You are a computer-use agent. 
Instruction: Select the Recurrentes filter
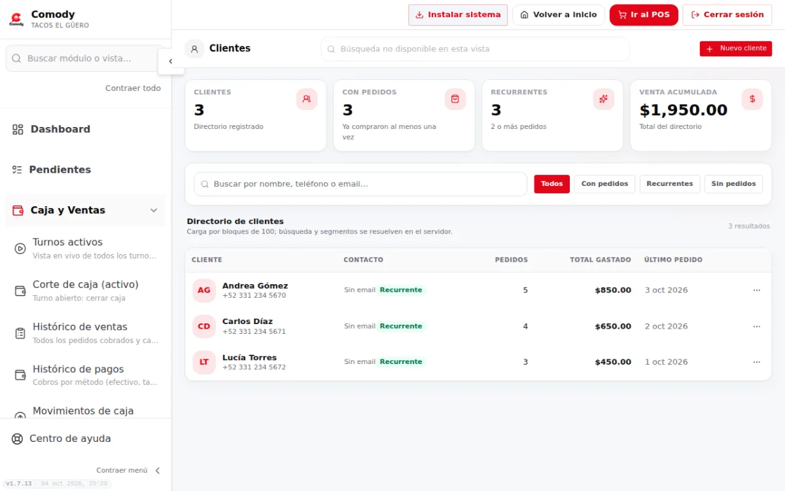click(x=670, y=184)
